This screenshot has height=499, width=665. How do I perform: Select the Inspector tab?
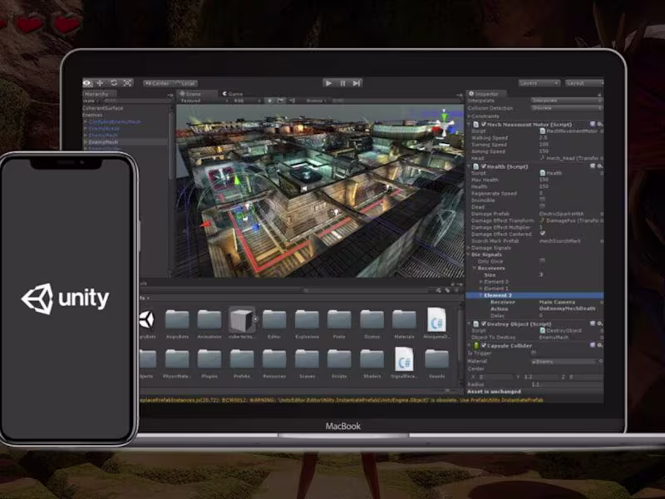[x=485, y=94]
